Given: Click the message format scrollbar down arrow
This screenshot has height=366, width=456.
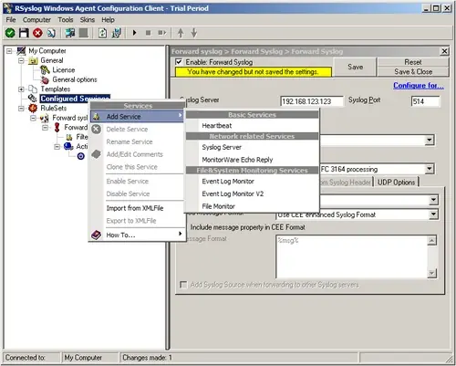Looking at the screenshot, I should (432, 273).
